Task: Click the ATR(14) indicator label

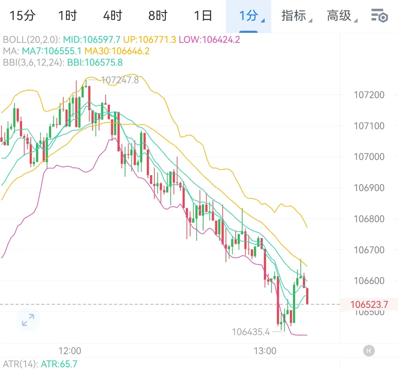Action: tap(20, 364)
